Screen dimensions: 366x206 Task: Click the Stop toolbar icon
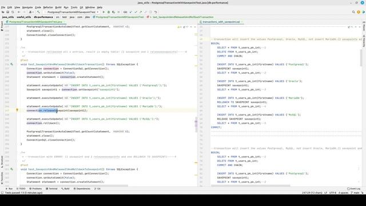point(118,12)
